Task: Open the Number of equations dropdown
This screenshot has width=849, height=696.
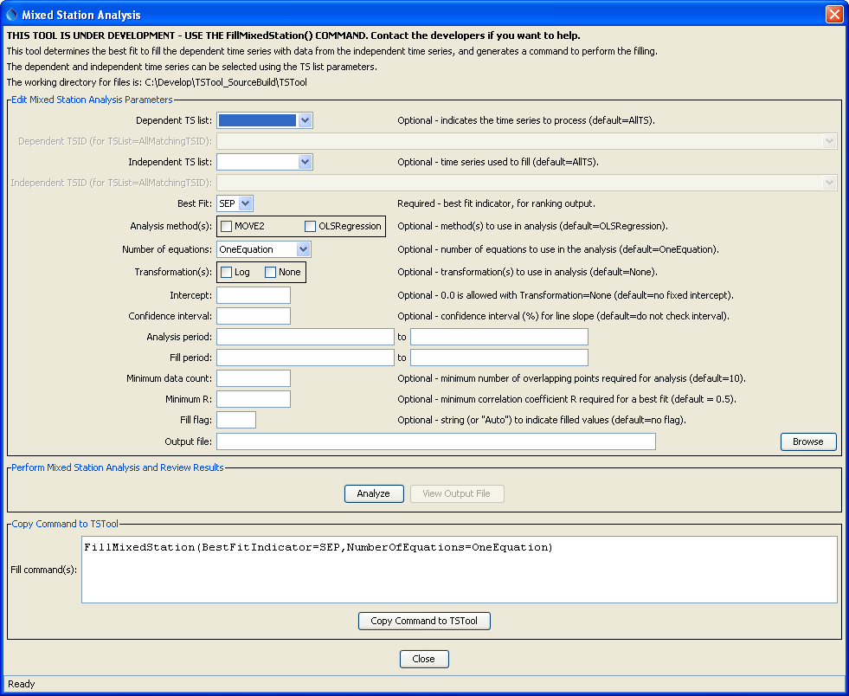Action: 303,249
